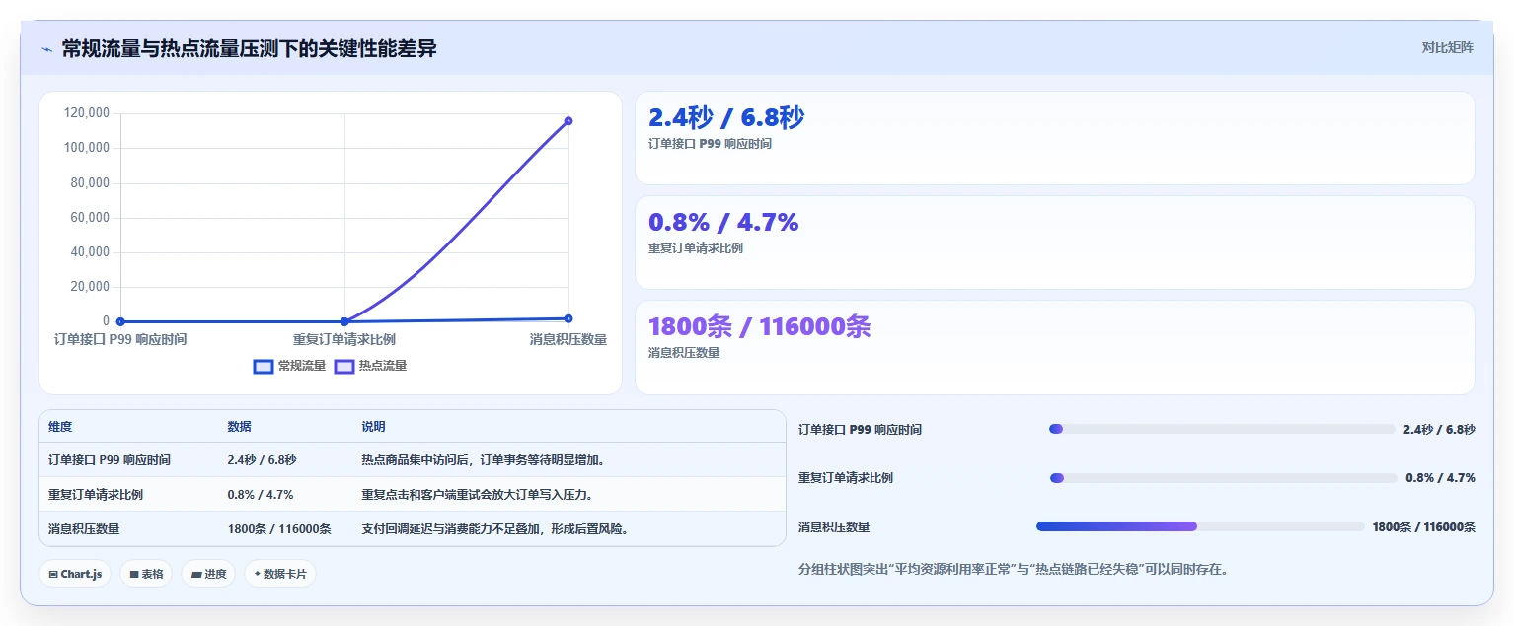Click the 1800条 / 116000条 value beside progress bar
1514x626 pixels.
[x=1424, y=527]
